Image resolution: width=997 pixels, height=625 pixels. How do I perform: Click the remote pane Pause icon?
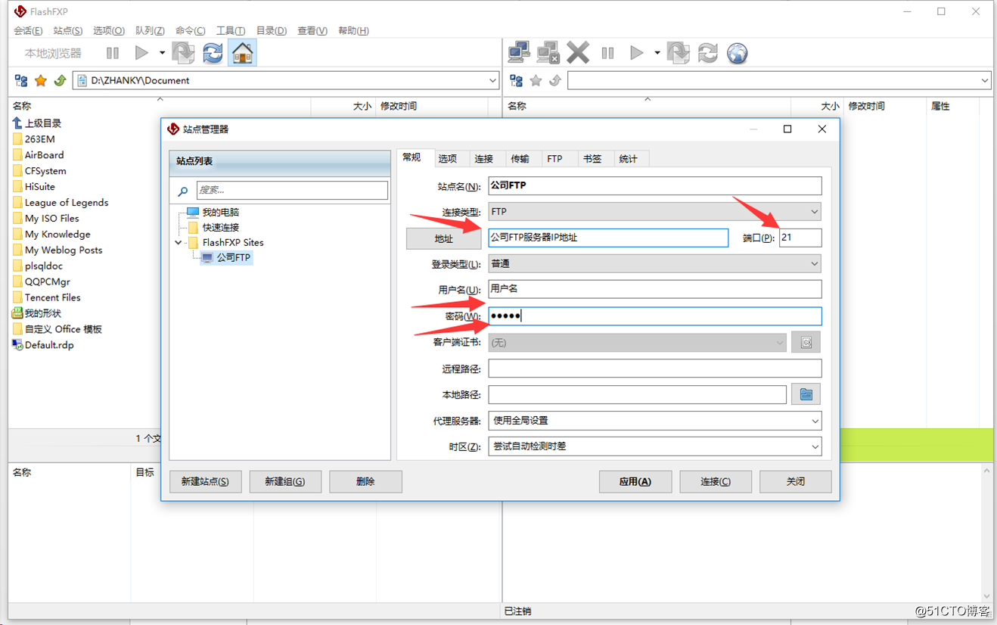[607, 53]
